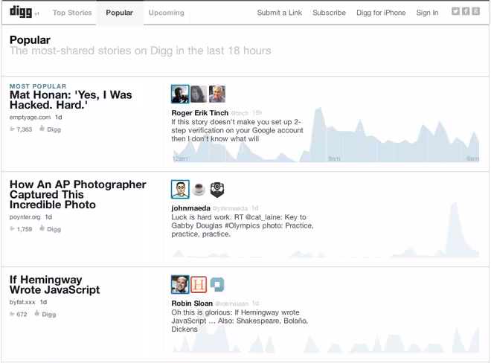Open the Sign In link
Screen dimensions: 491x363
pyautogui.click(x=427, y=13)
